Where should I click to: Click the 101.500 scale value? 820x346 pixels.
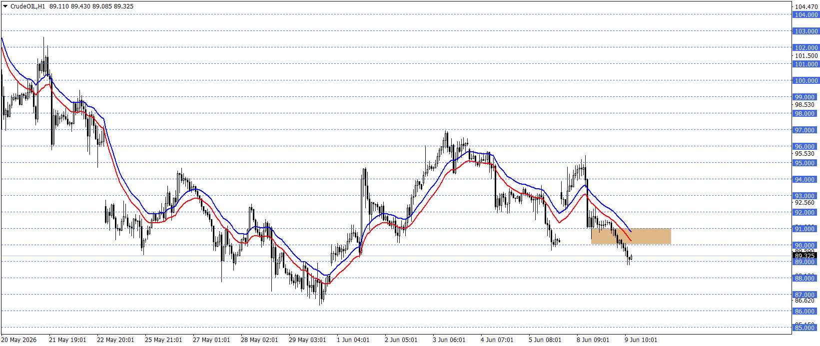coord(806,56)
